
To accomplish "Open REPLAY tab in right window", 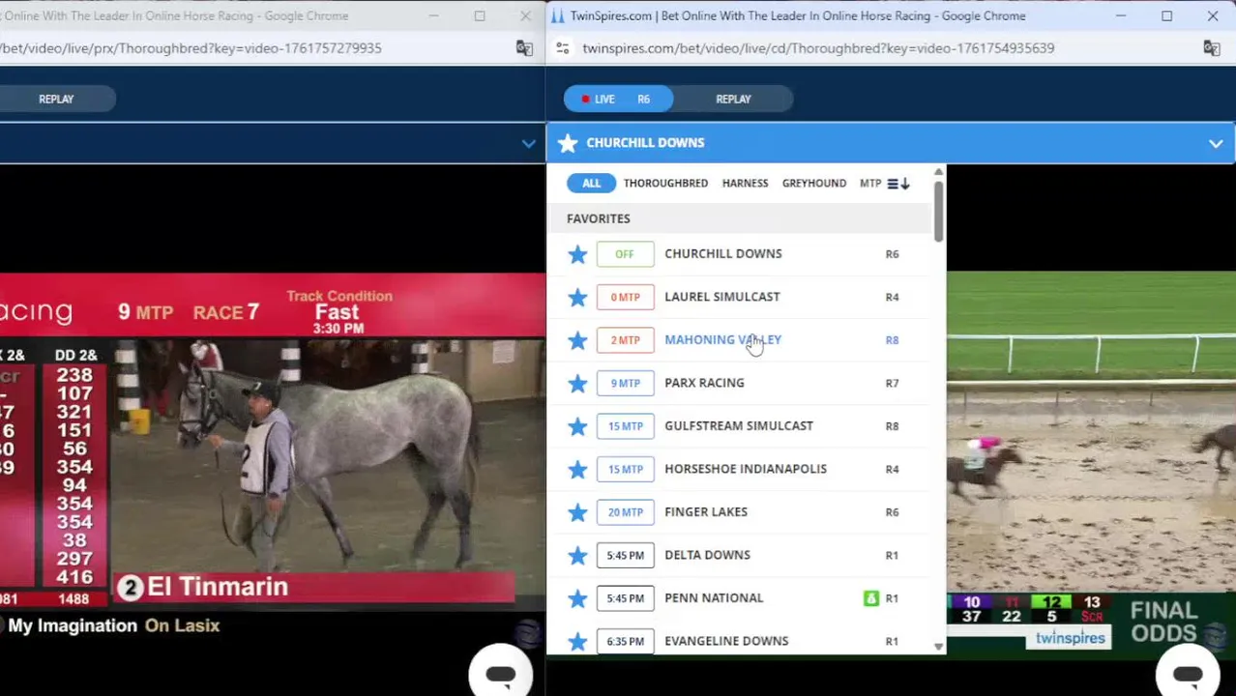I will [733, 99].
